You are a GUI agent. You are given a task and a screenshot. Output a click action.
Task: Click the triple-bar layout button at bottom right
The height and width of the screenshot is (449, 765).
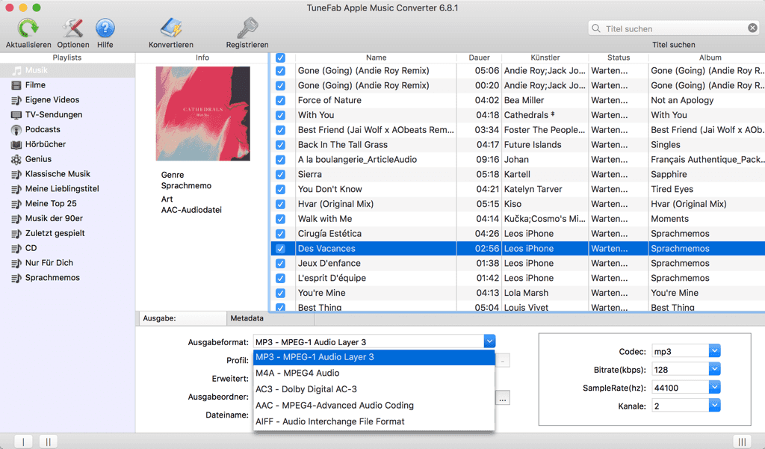click(742, 442)
